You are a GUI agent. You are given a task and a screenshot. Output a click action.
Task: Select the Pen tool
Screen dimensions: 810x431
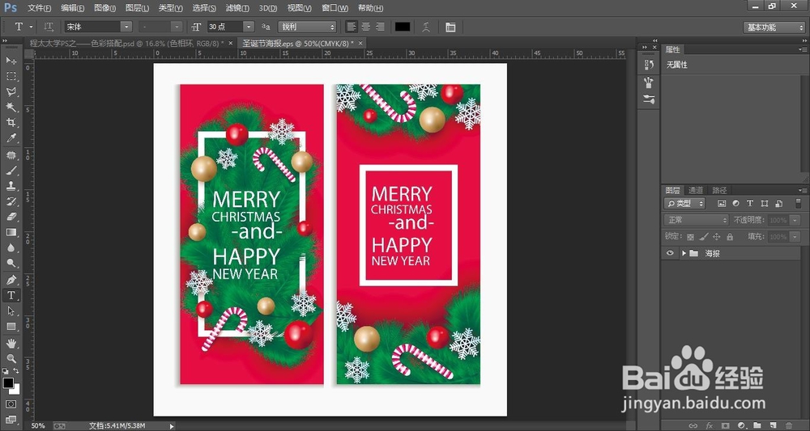click(11, 280)
